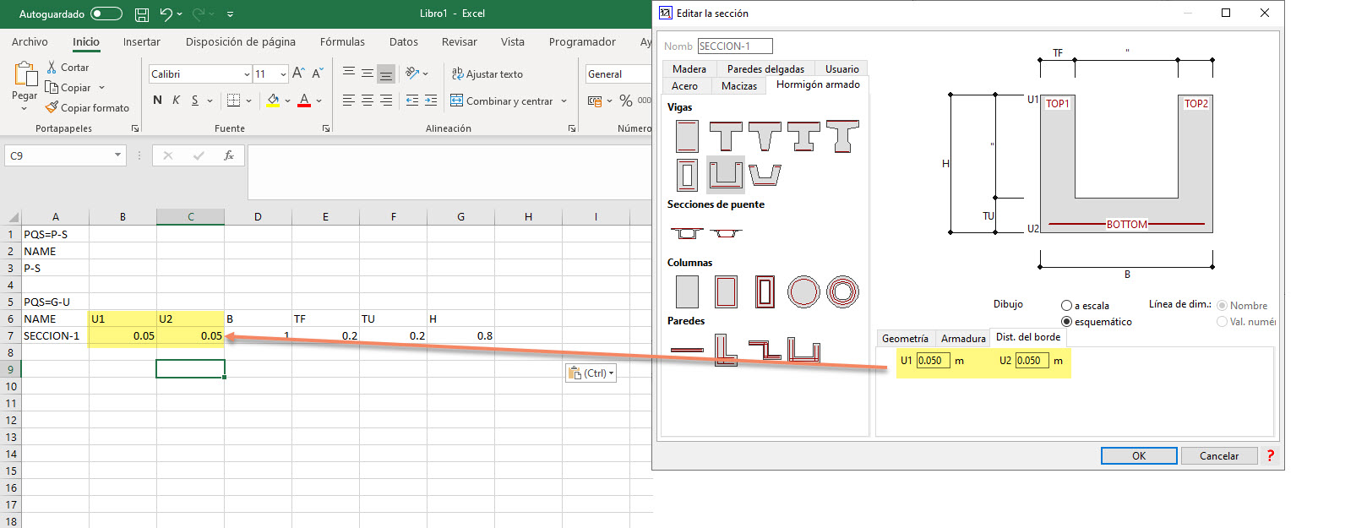Click the Cancelar button
The image size is (1367, 528).
[1219, 455]
